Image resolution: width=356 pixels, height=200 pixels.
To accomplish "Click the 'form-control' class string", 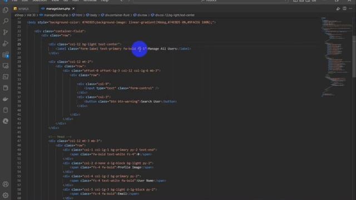I will point(141,88).
